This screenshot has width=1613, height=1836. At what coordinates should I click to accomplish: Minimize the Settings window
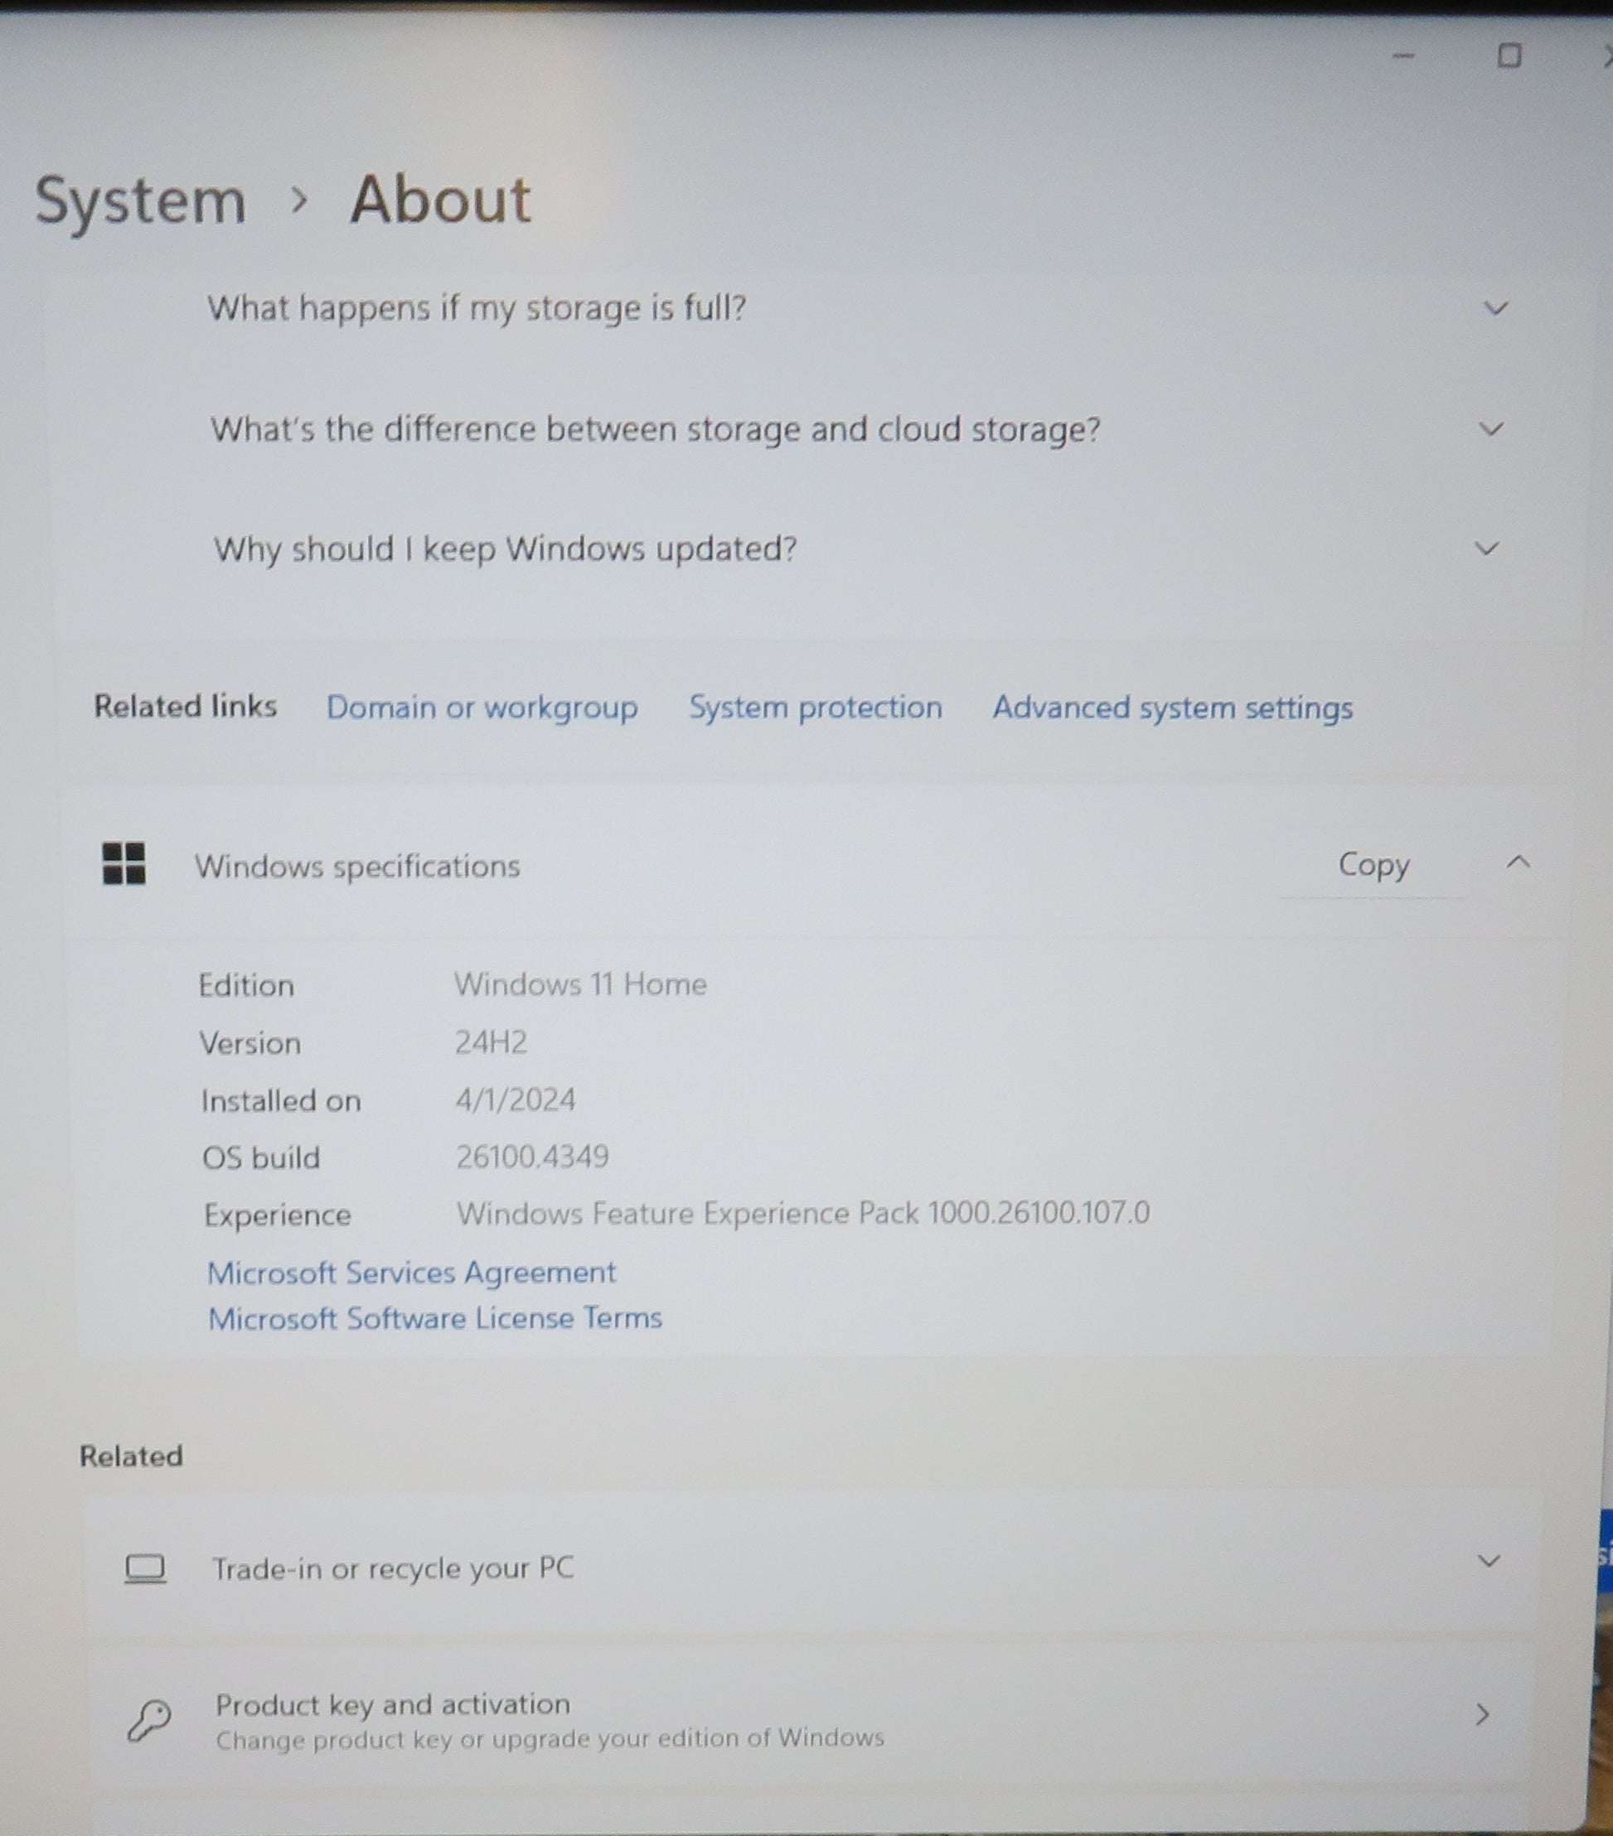point(1403,56)
